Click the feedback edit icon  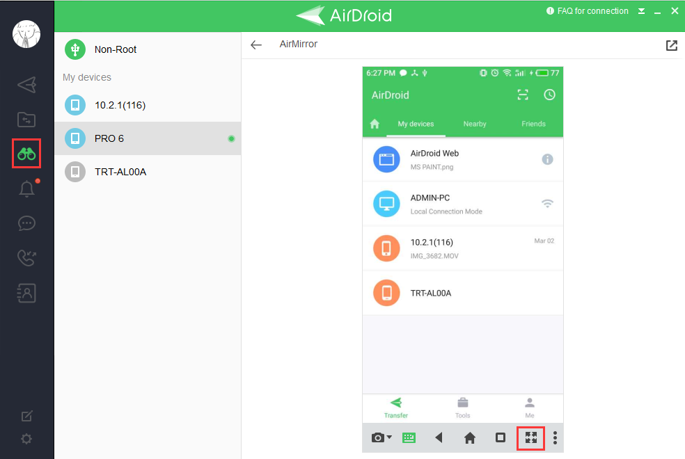(26, 416)
